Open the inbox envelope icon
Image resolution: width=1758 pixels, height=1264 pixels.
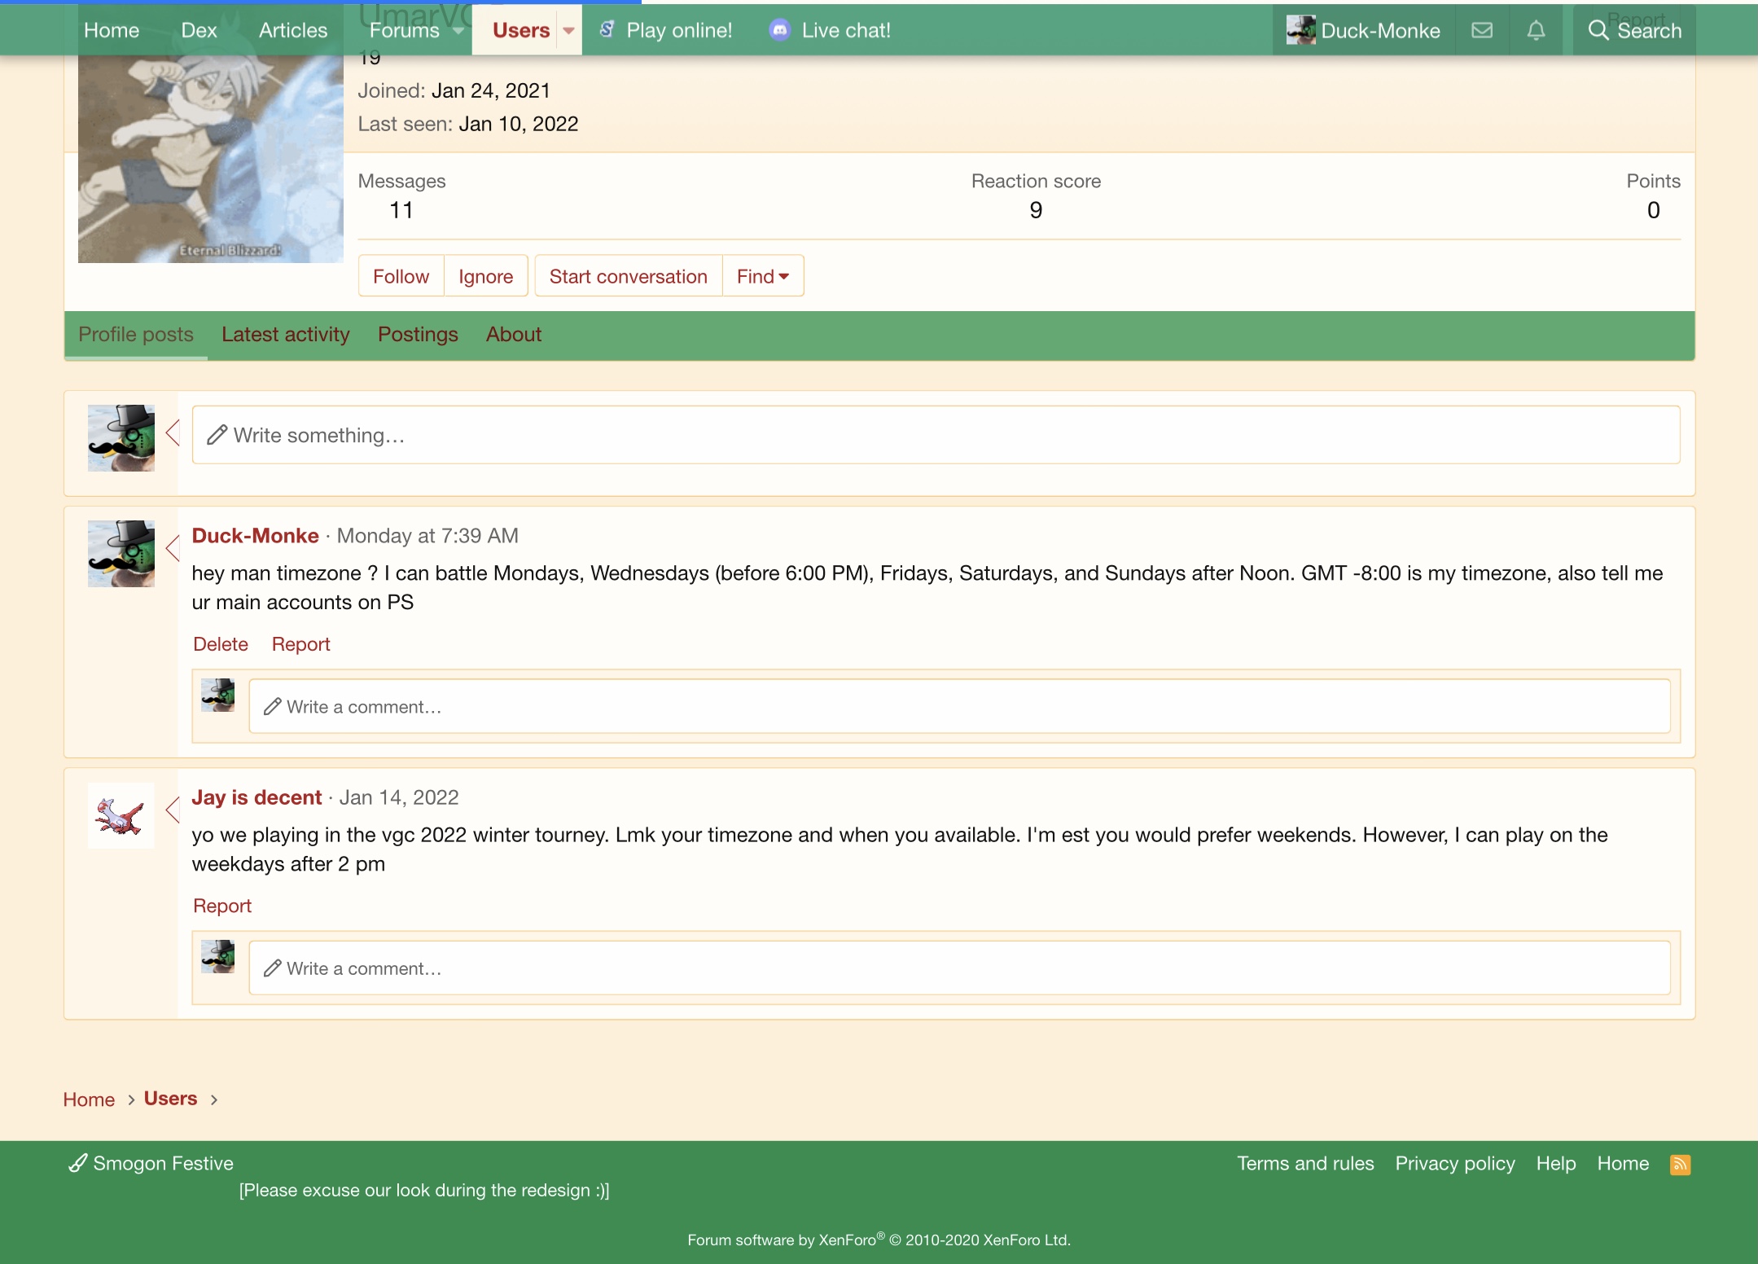point(1482,30)
